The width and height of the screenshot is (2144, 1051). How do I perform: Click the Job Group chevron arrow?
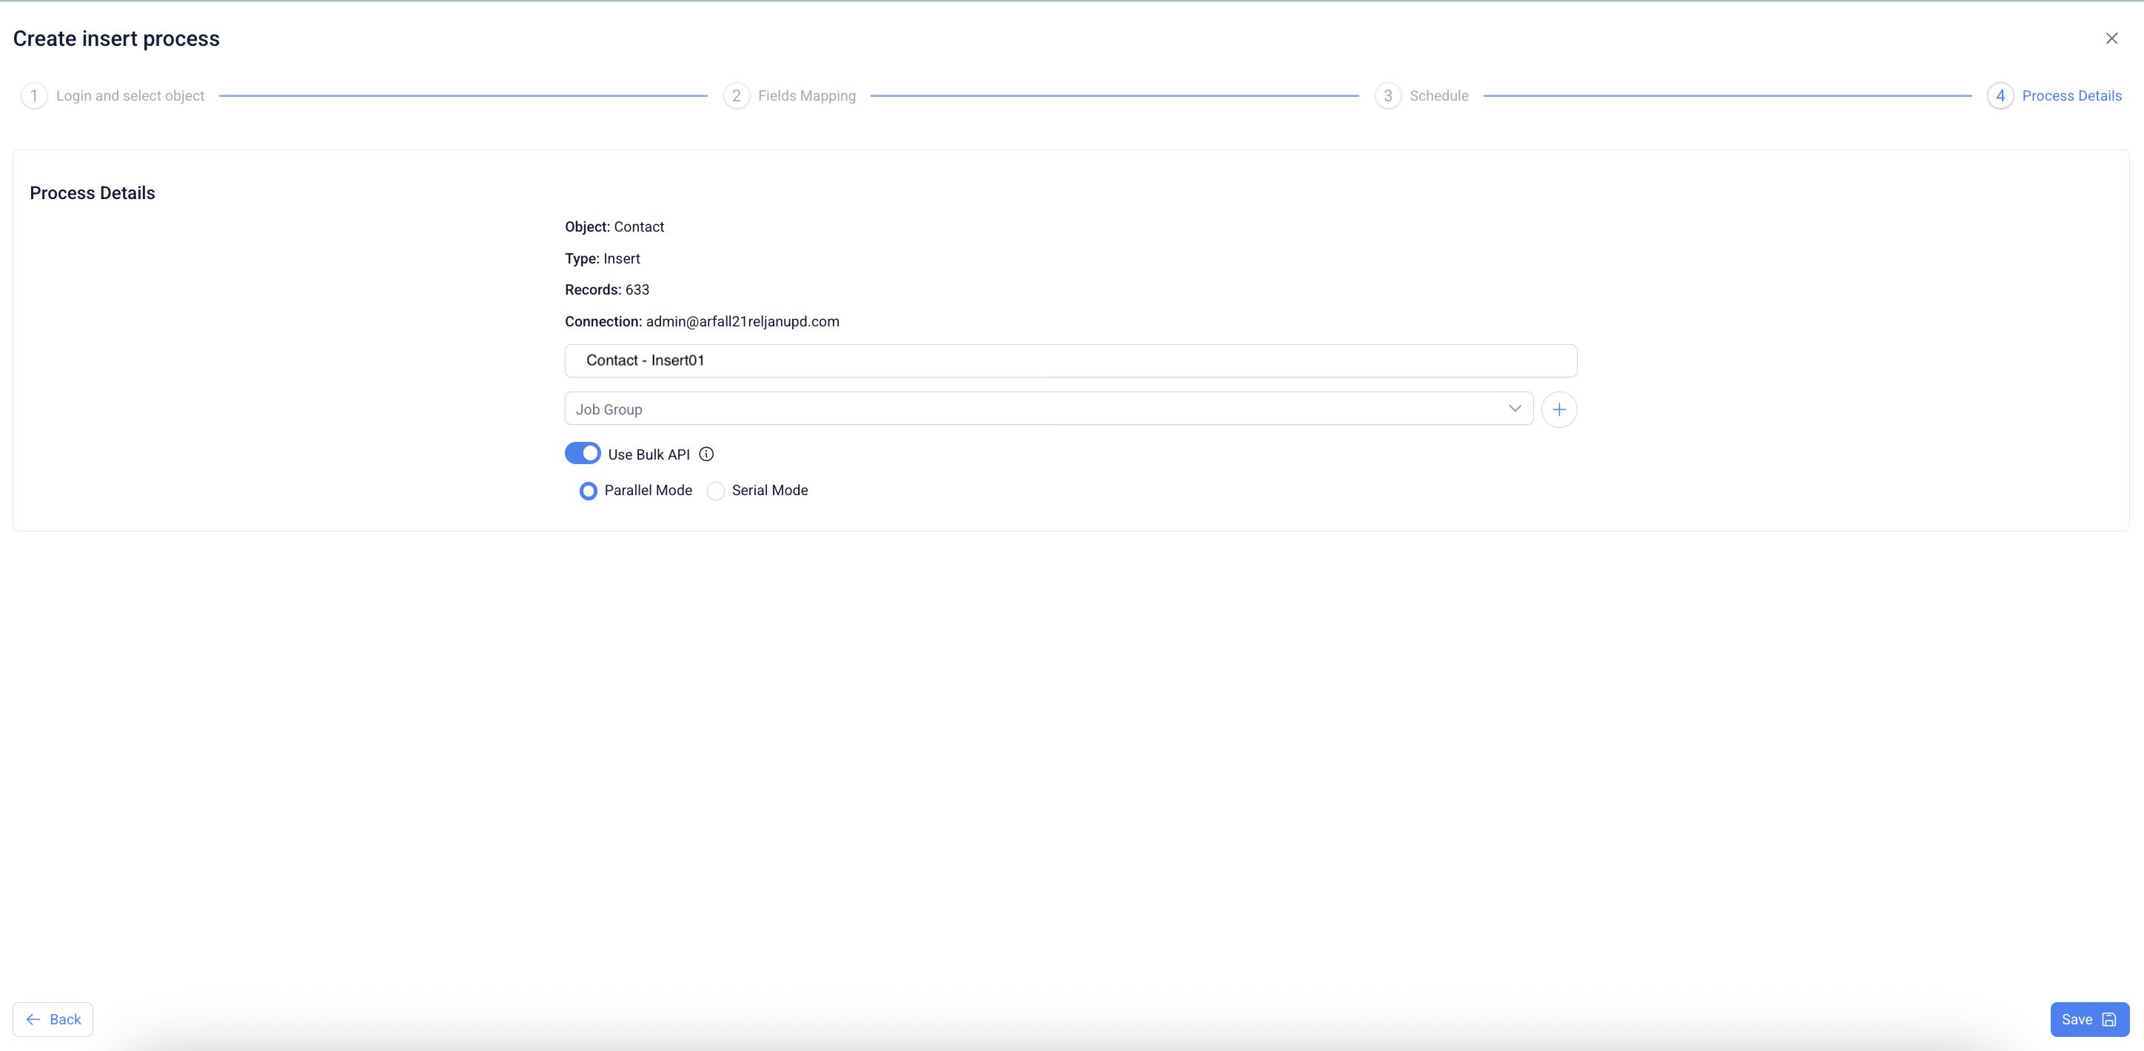(x=1514, y=409)
